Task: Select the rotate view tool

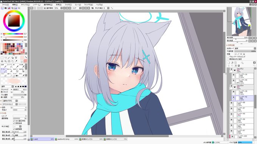Action: tap(9, 61)
